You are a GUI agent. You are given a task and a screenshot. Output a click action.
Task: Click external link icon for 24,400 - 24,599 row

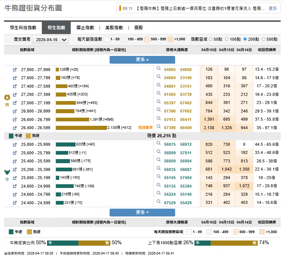click(15, 203)
